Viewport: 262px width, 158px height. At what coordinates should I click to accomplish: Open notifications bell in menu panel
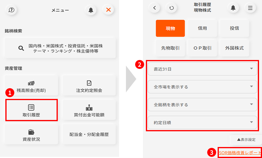pyautogui.click(x=91, y=10)
